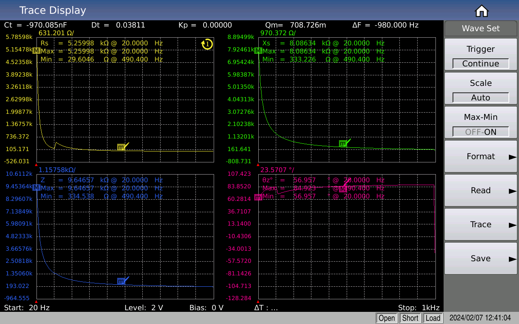Image resolution: width=519 pixels, height=324 pixels.
Task: Select the Wave Set menu header
Action: point(480,28)
